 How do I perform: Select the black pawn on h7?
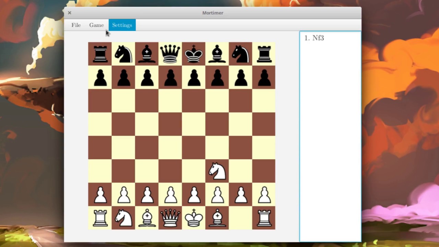pyautogui.click(x=264, y=77)
